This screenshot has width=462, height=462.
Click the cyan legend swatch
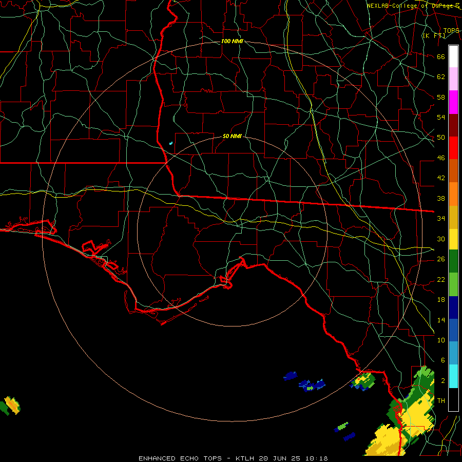click(x=453, y=376)
